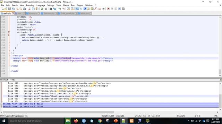
Task: Click the macro Playback icon
Action: coord(116,9)
